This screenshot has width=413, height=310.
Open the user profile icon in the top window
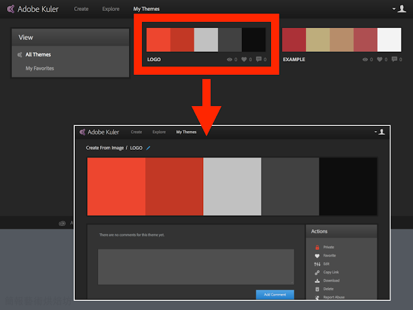[401, 8]
